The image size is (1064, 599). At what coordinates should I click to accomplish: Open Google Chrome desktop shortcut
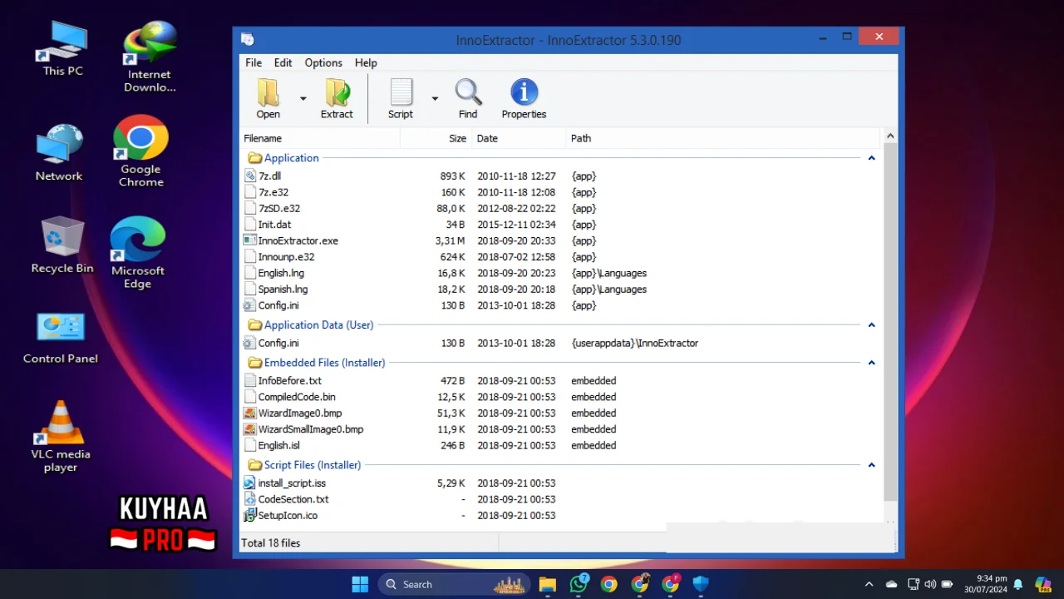(x=141, y=151)
